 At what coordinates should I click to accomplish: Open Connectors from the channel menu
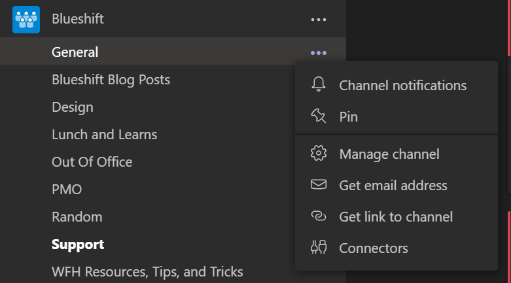tap(396, 248)
